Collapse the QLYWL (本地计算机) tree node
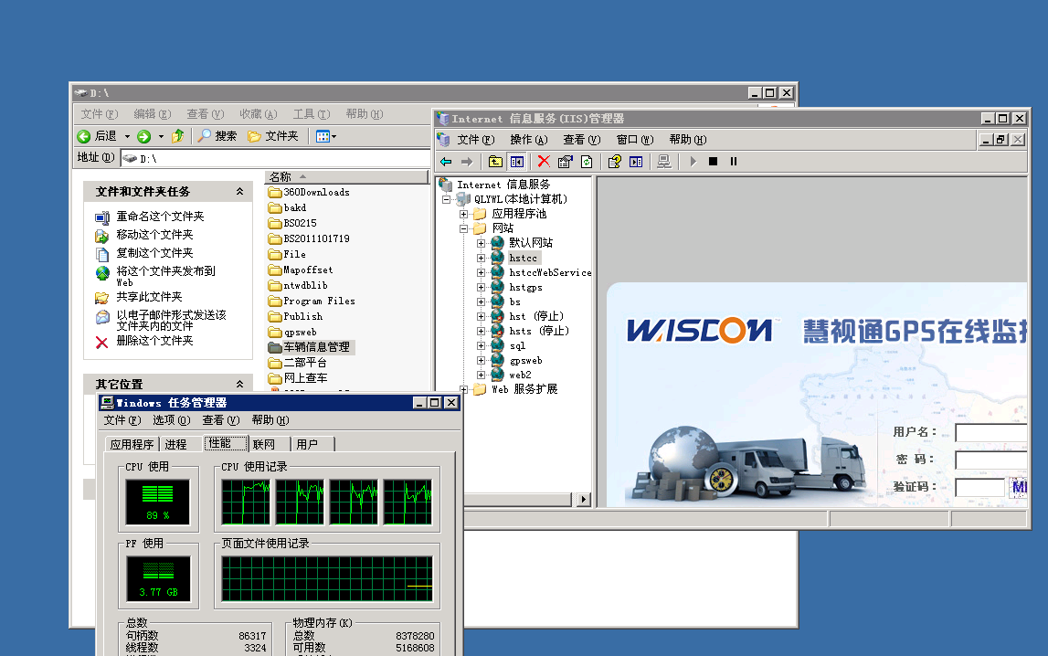 (447, 199)
